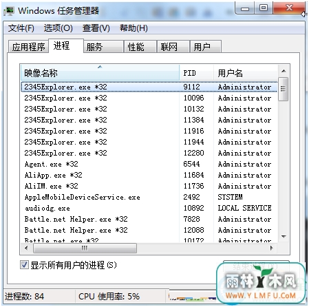309x307 pixels.
Task: Sort by PID column header
Action: [196, 73]
